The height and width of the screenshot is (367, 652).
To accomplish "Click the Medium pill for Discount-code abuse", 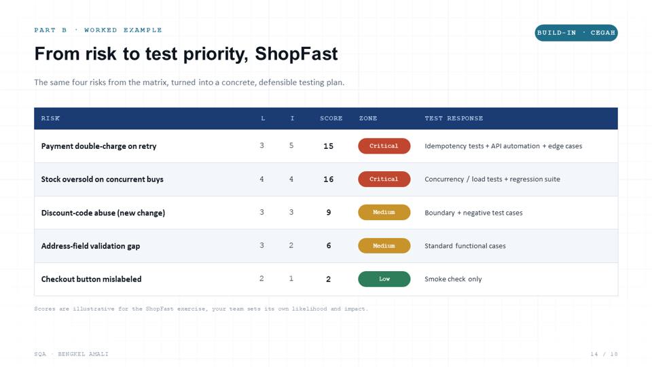I will (384, 212).
